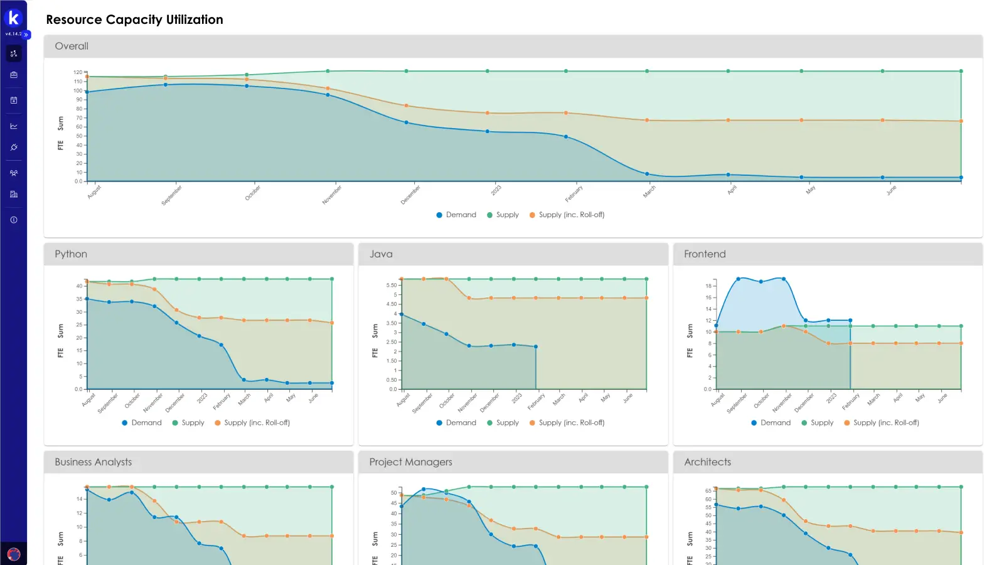Click the Project Managers panel header
Viewport: 1004px width, 565px height.
513,462
